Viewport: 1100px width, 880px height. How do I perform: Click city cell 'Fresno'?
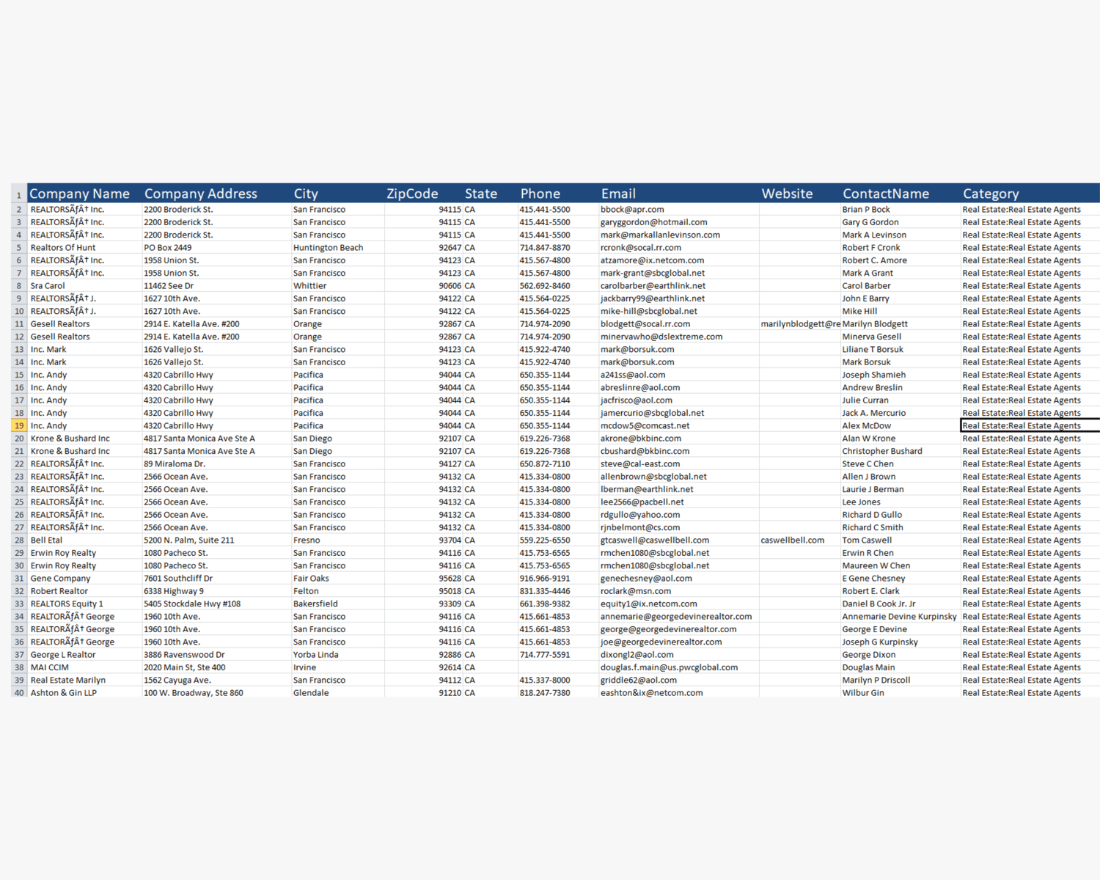point(338,540)
